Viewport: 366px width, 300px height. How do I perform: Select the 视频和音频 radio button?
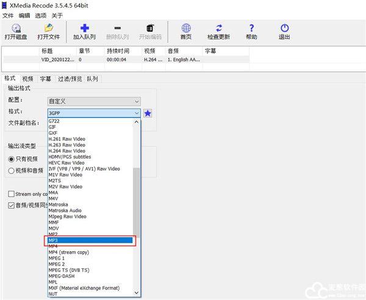click(x=11, y=171)
